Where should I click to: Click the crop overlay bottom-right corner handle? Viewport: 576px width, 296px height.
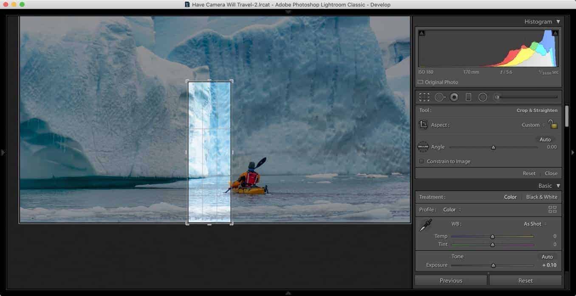(232, 223)
